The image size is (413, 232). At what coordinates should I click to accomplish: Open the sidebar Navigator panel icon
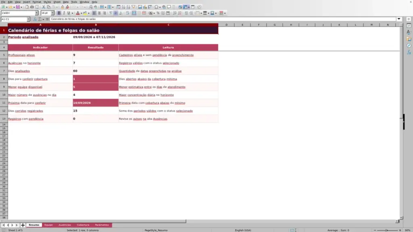pyautogui.click(x=409, y=46)
